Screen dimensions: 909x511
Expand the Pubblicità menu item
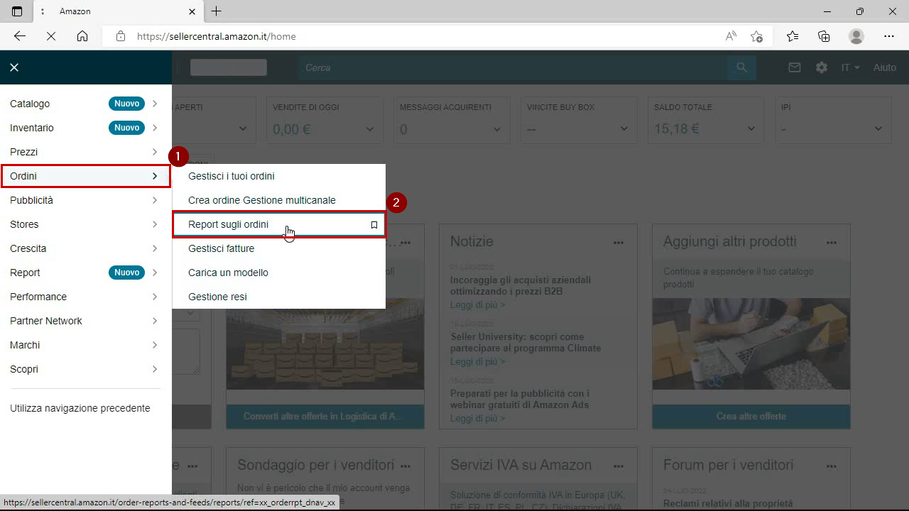86,200
